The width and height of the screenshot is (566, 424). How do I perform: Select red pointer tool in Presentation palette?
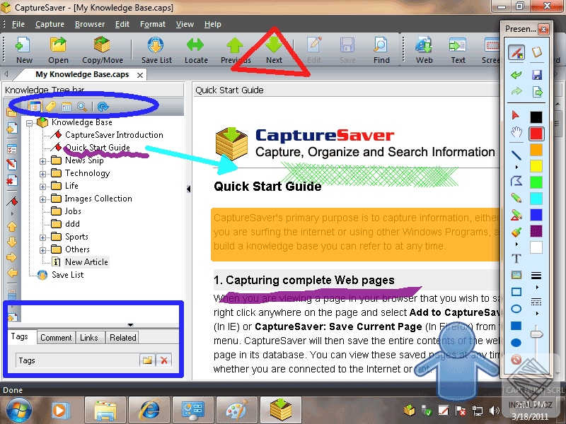516,115
